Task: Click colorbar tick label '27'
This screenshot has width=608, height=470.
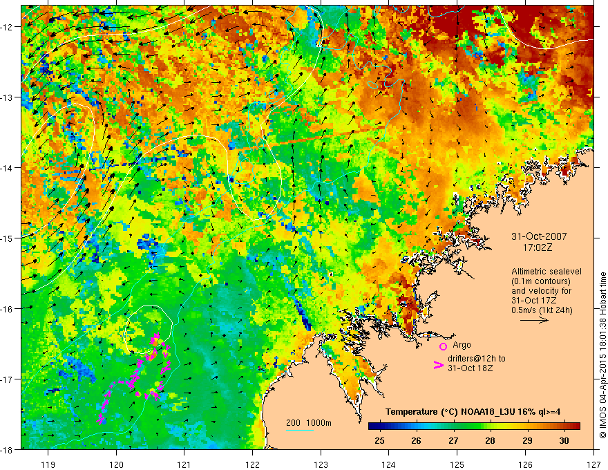Action: tap(453, 440)
